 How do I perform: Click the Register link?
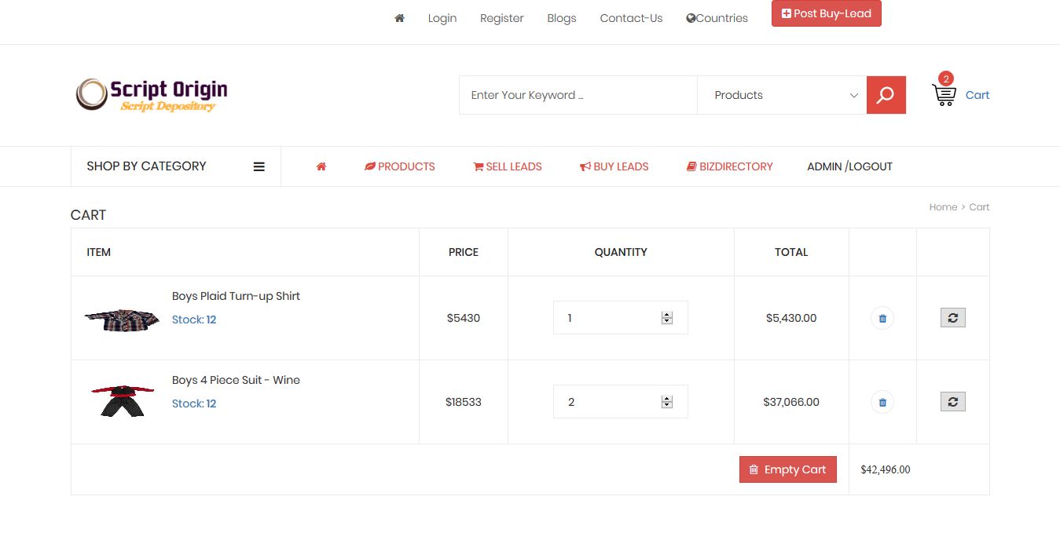(x=501, y=18)
